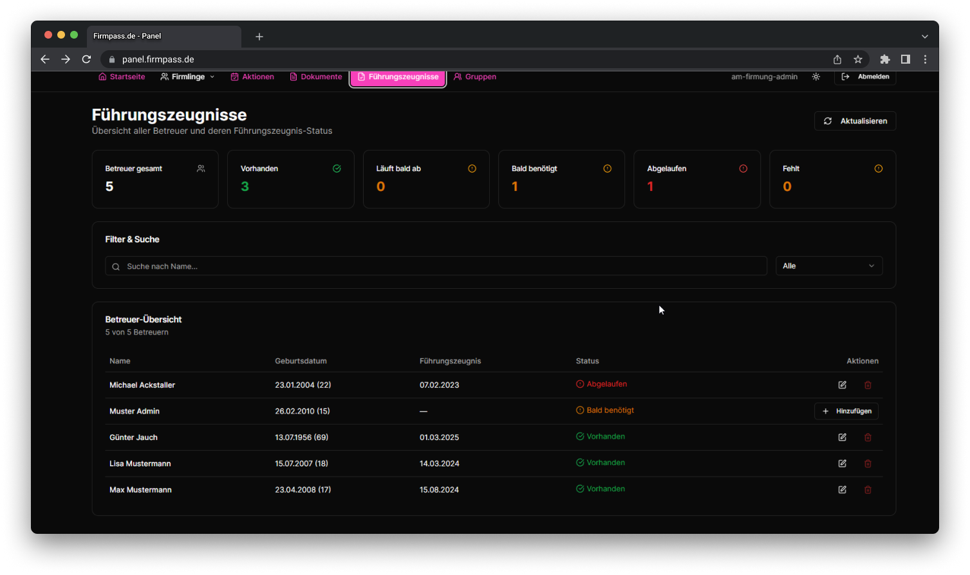Screen dimensions: 970x575
Task: Click the Suche nach Name search field
Action: coord(386,266)
